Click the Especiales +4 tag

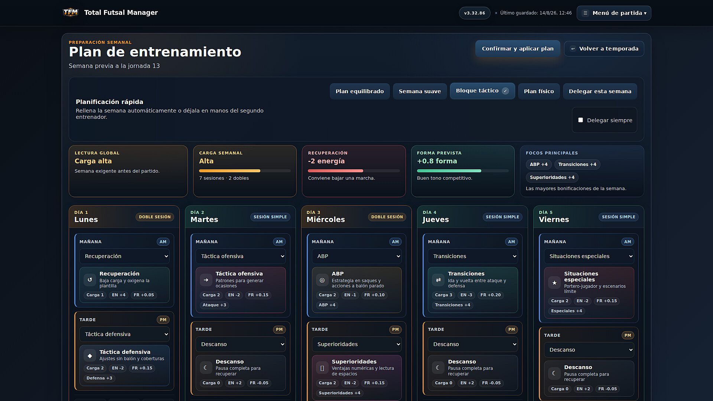[566, 311]
